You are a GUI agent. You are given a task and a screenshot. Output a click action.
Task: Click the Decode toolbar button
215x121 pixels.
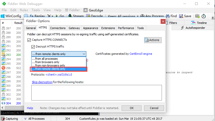click(94, 16)
